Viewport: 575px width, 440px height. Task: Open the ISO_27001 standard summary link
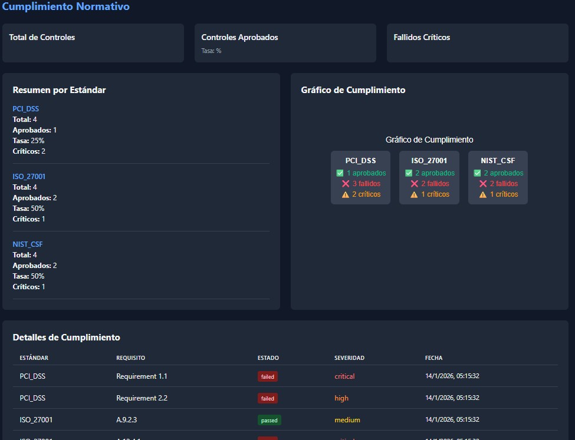click(x=29, y=177)
